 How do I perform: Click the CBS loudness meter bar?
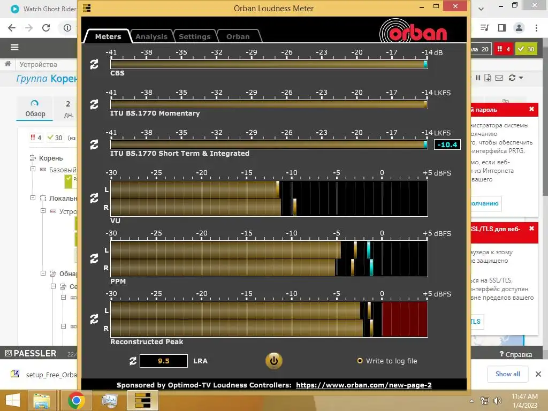(269, 64)
